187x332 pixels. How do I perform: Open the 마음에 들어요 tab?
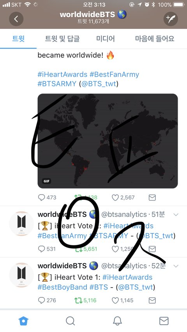click(155, 39)
